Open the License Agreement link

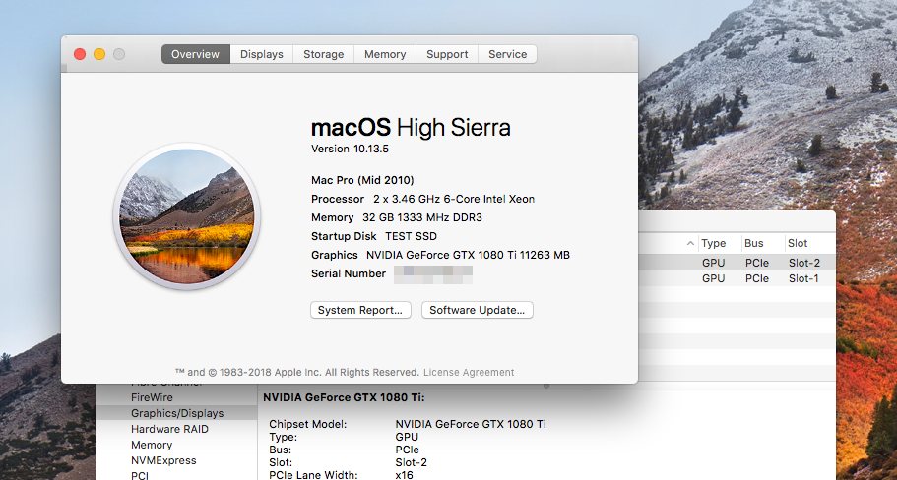click(x=469, y=373)
